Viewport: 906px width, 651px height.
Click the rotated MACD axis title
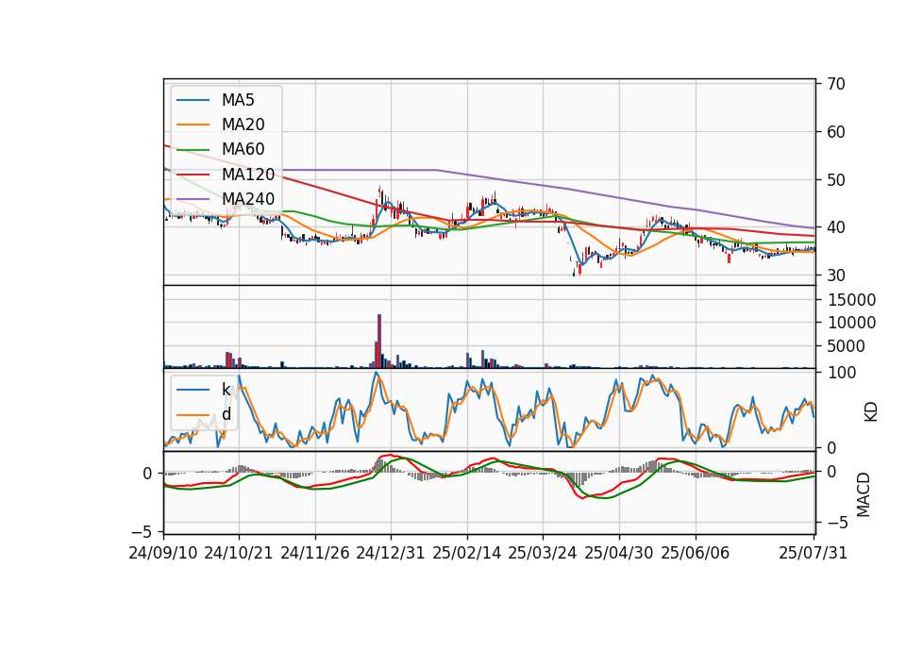[x=864, y=494]
